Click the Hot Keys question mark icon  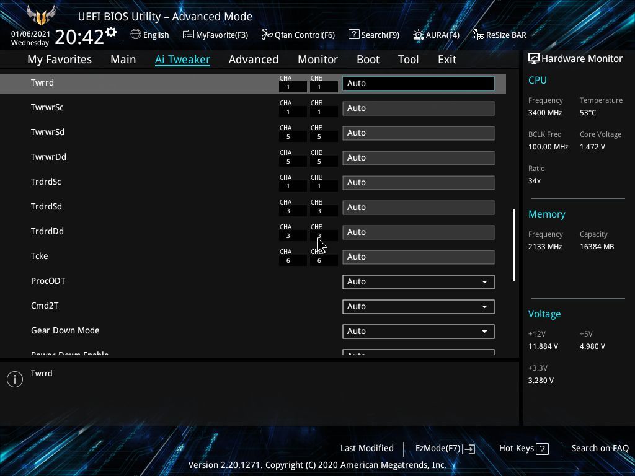542,449
